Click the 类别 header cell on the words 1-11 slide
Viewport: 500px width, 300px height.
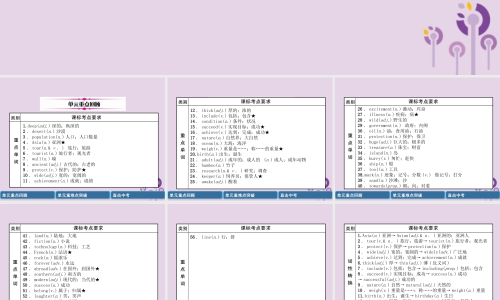coord(15,117)
